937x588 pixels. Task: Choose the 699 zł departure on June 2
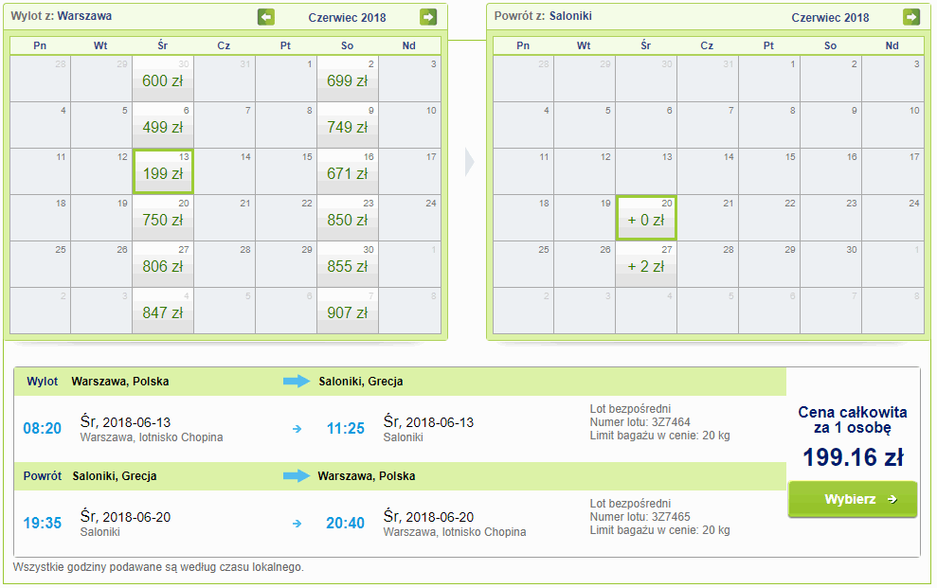(348, 80)
